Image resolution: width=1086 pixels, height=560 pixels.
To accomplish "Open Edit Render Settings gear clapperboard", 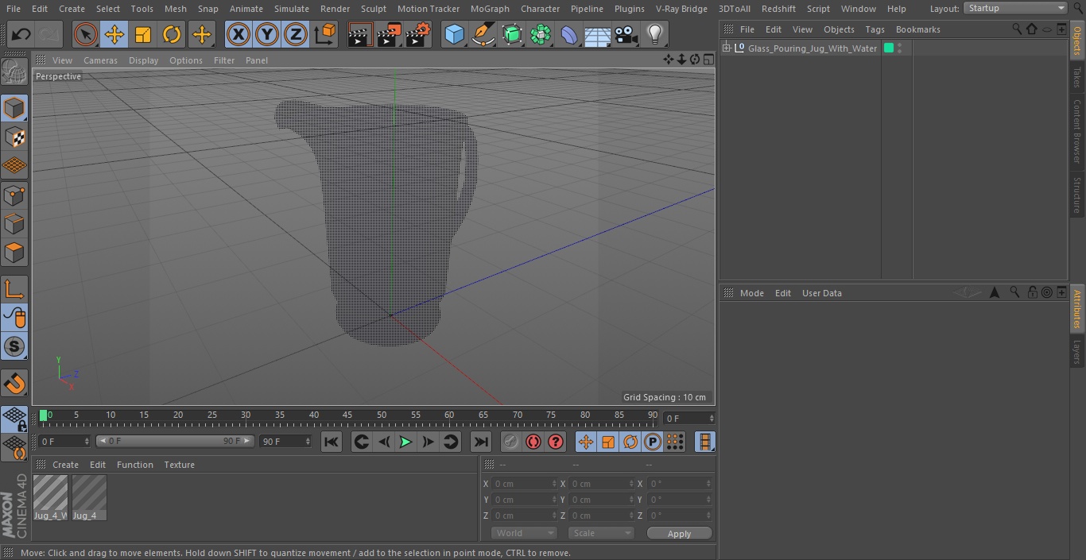I will pyautogui.click(x=418, y=34).
